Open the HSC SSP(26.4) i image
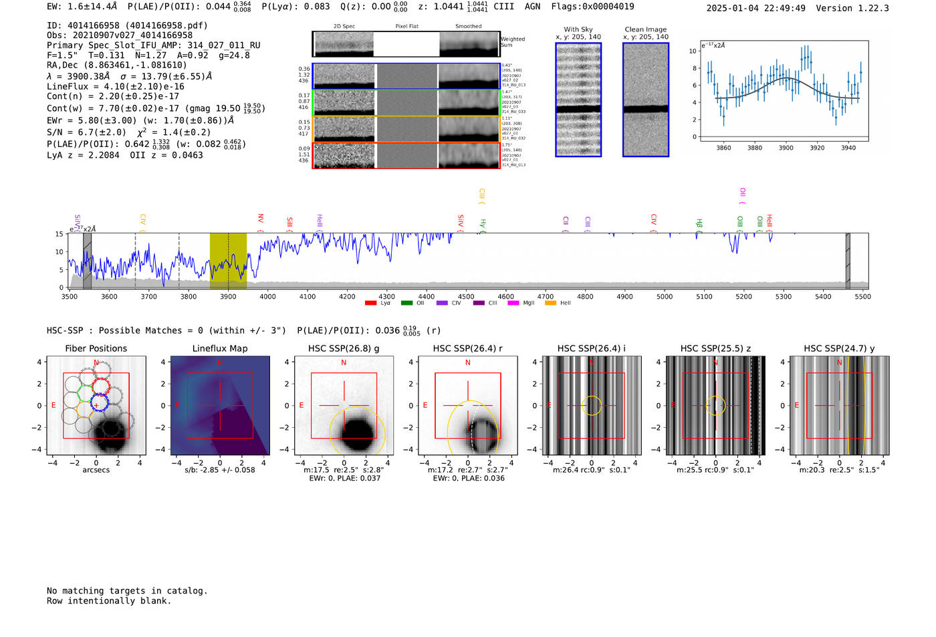936x637 pixels. click(592, 406)
